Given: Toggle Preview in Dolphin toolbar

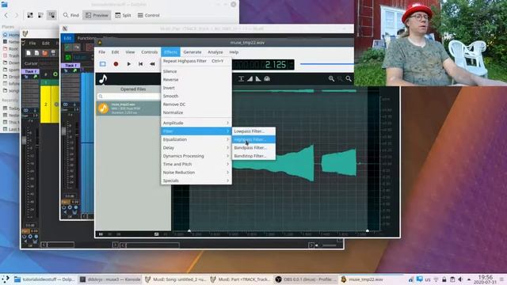Looking at the screenshot, I should point(97,15).
